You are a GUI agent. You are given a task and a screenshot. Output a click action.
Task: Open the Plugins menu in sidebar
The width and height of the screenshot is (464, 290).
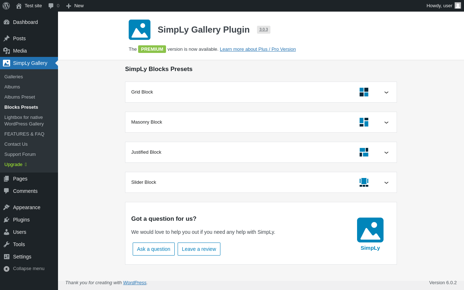[x=21, y=220]
